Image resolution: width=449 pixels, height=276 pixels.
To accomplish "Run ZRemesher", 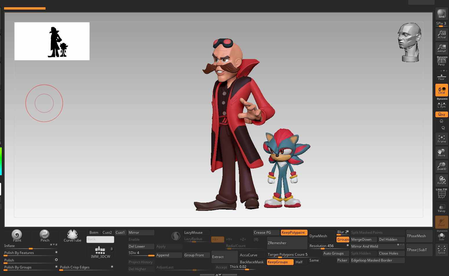I will coord(287,243).
